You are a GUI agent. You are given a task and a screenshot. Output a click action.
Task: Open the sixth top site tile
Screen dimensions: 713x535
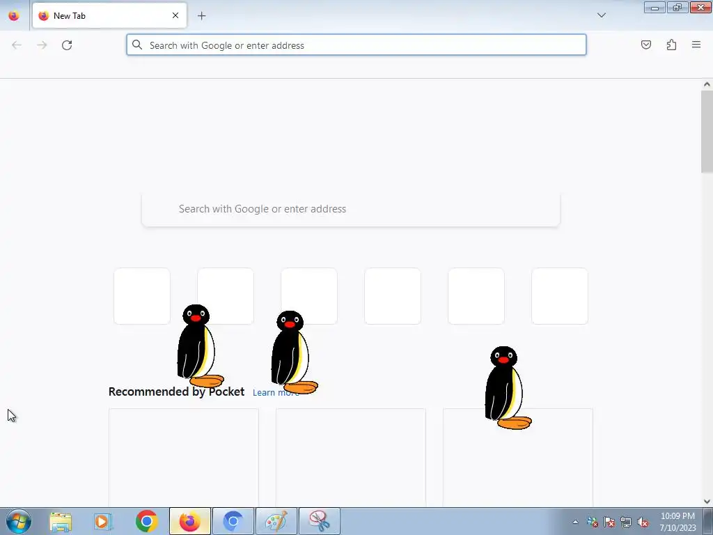(560, 296)
